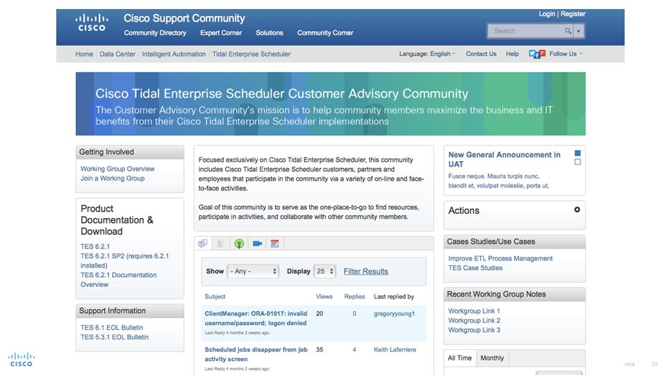This screenshot has width=667, height=375.
Task: Expand the Actions panel plus icon
Action: coord(577,210)
